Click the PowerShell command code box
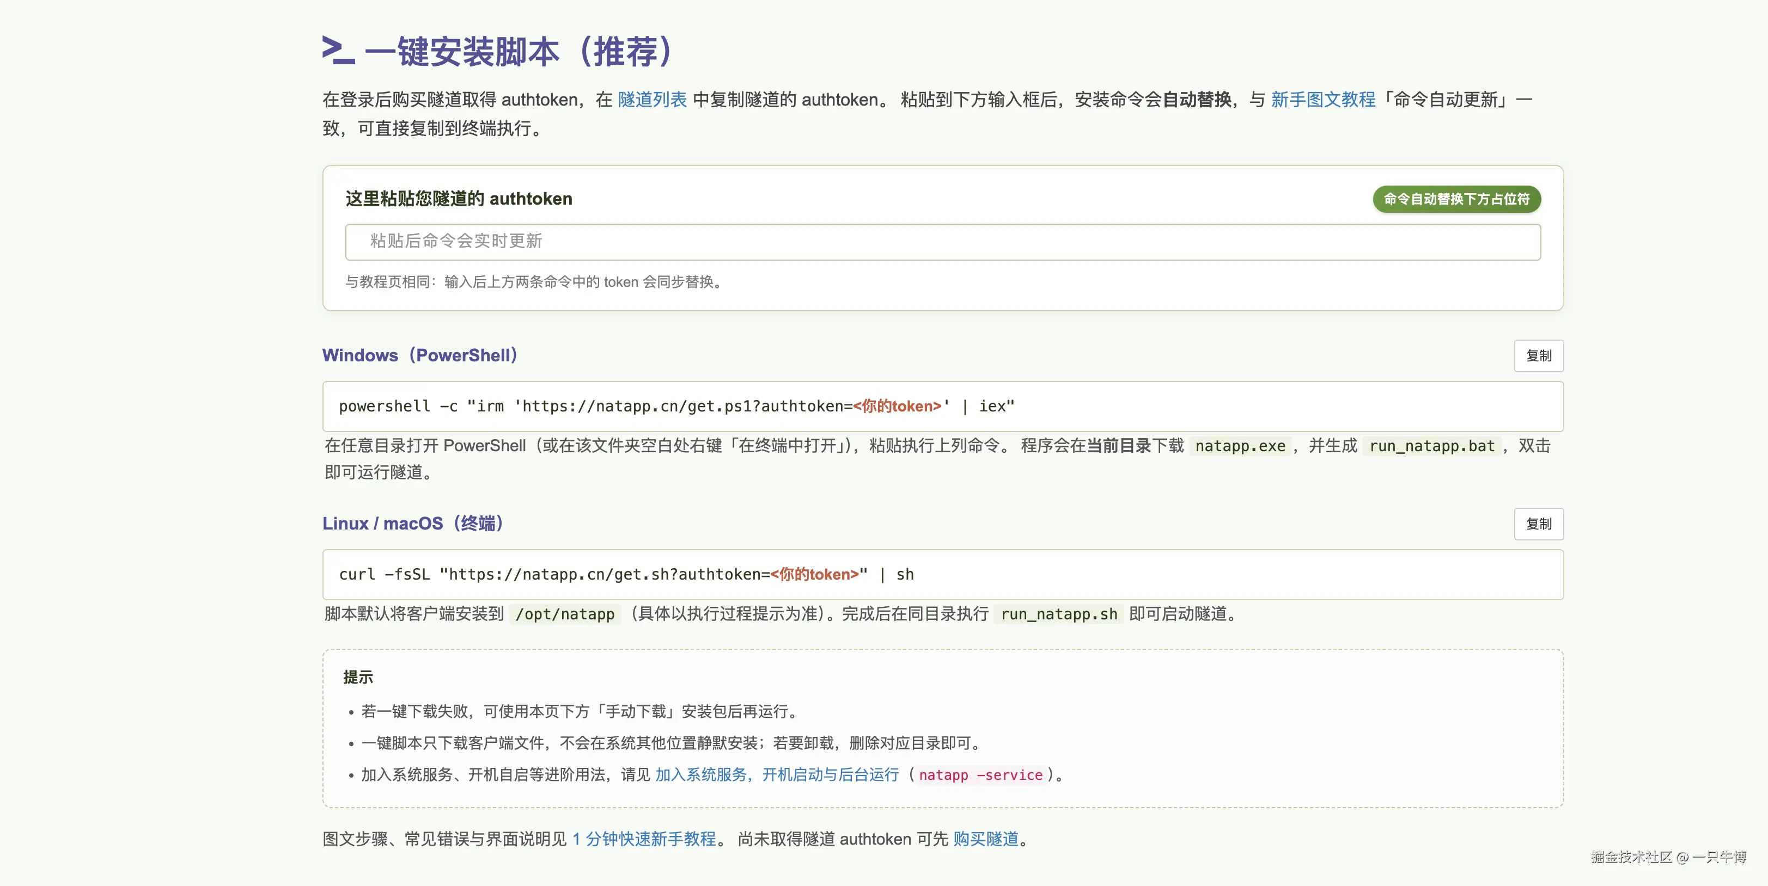The width and height of the screenshot is (1768, 886). (942, 407)
